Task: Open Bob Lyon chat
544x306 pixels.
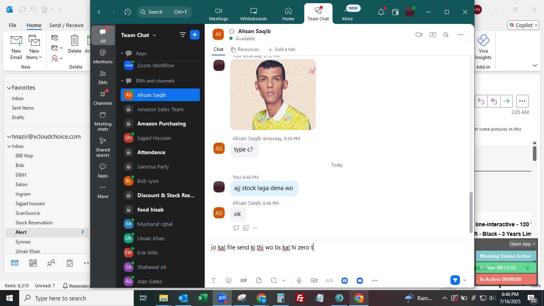Action: click(x=160, y=181)
